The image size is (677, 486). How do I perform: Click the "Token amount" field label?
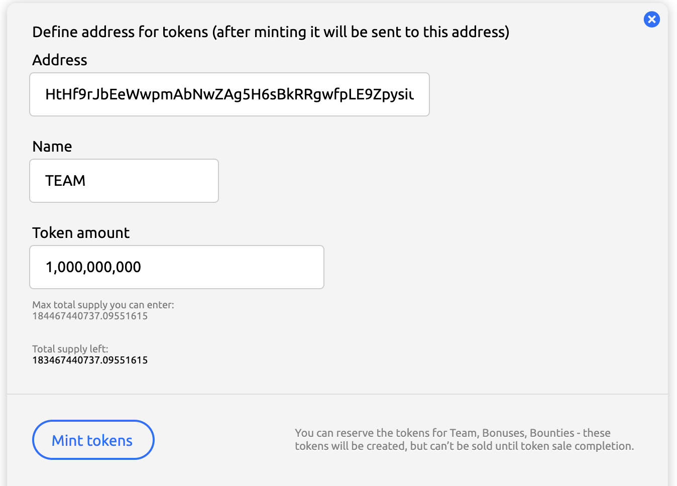pos(81,233)
